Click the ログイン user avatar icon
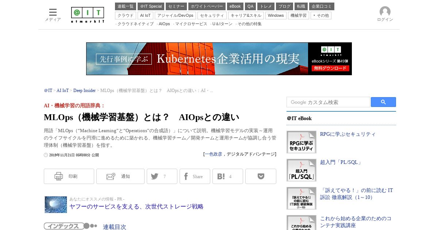 point(385,12)
